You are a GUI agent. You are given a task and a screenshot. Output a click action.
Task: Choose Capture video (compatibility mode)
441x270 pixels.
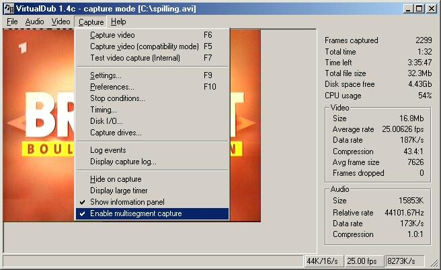pyautogui.click(x=144, y=46)
